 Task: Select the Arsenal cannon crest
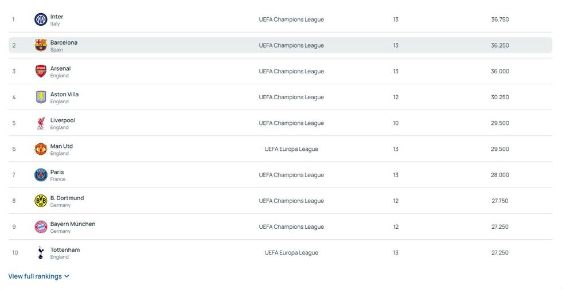pos(41,71)
